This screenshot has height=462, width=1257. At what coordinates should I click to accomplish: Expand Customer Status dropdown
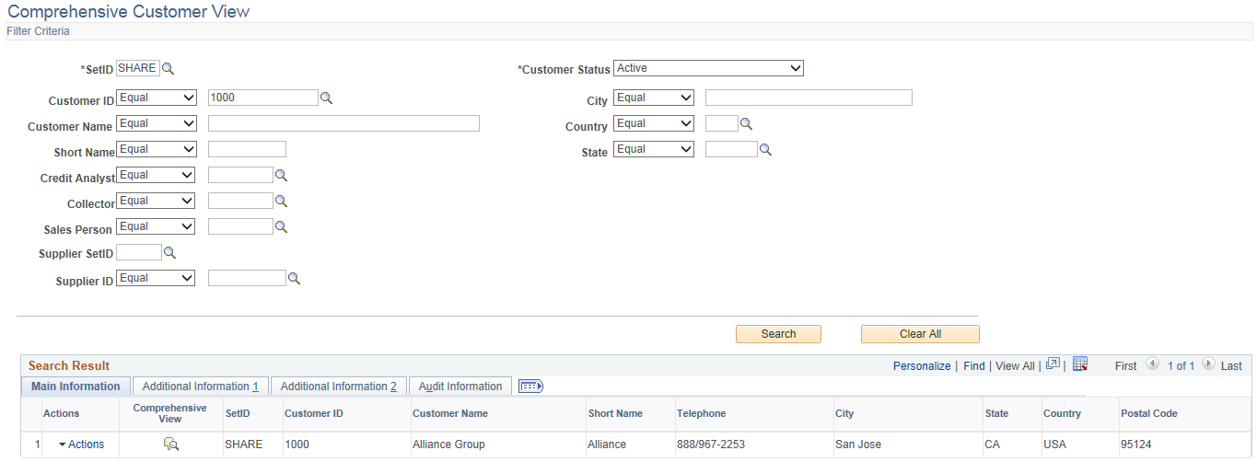pyautogui.click(x=708, y=68)
